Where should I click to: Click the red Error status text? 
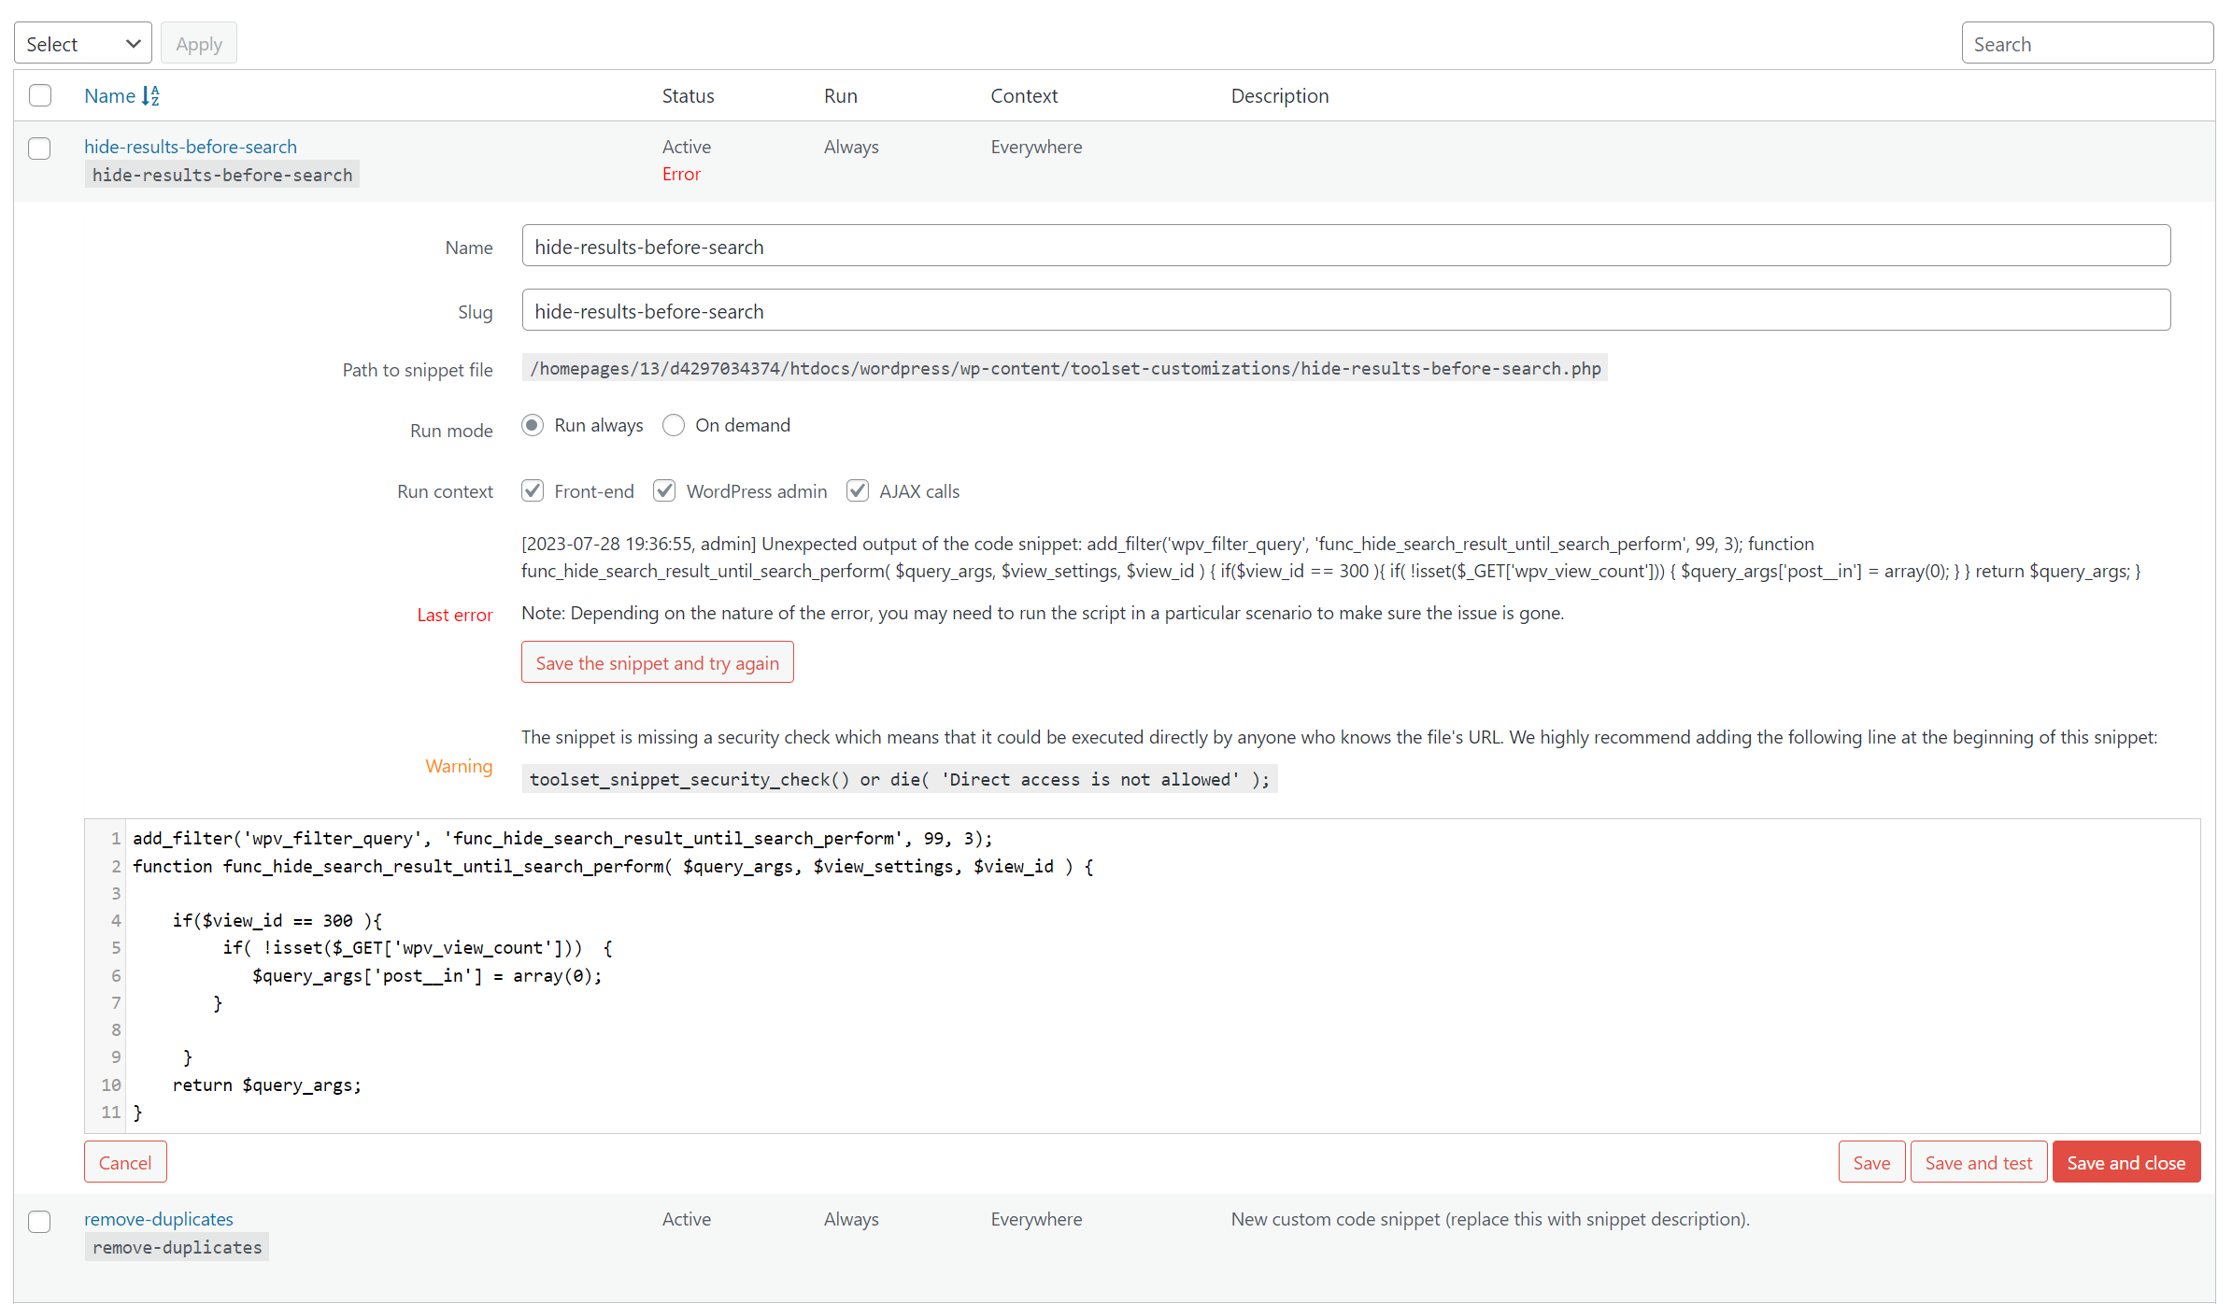(681, 174)
